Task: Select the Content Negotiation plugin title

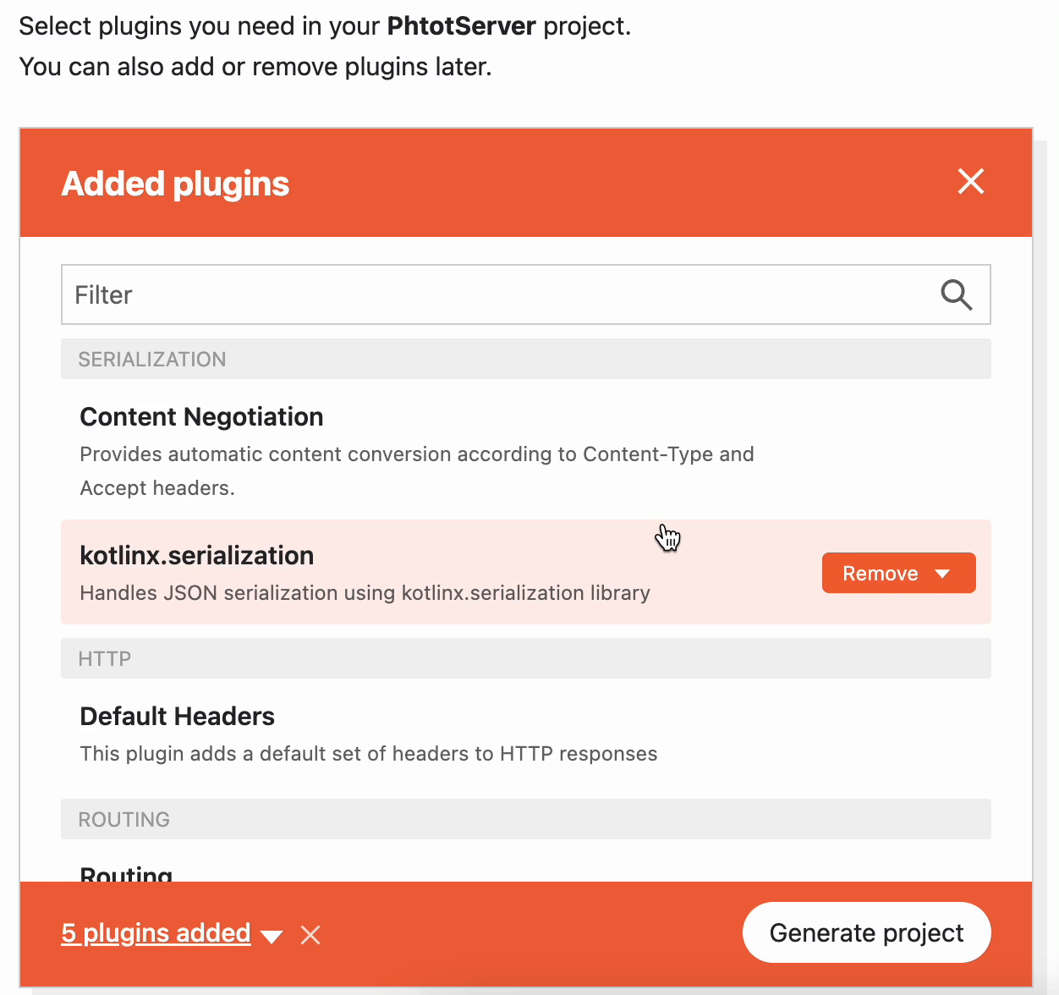Action: click(x=201, y=417)
